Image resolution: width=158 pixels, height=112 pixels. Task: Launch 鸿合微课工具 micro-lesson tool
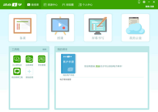tap(17, 72)
